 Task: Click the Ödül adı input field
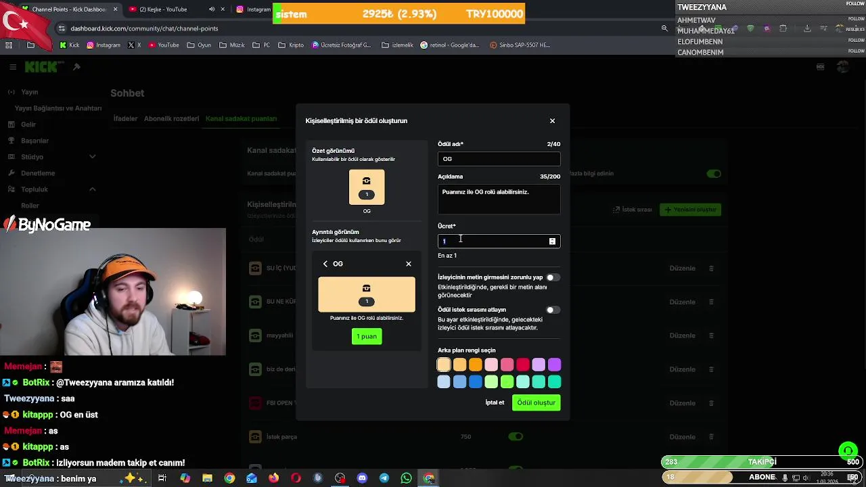[499, 159]
